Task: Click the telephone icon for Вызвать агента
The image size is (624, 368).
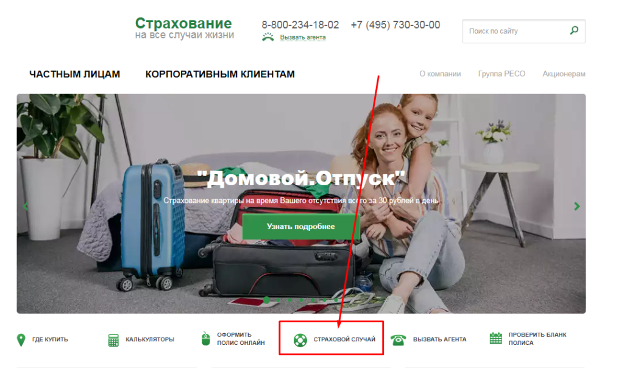Action: pyautogui.click(x=398, y=340)
